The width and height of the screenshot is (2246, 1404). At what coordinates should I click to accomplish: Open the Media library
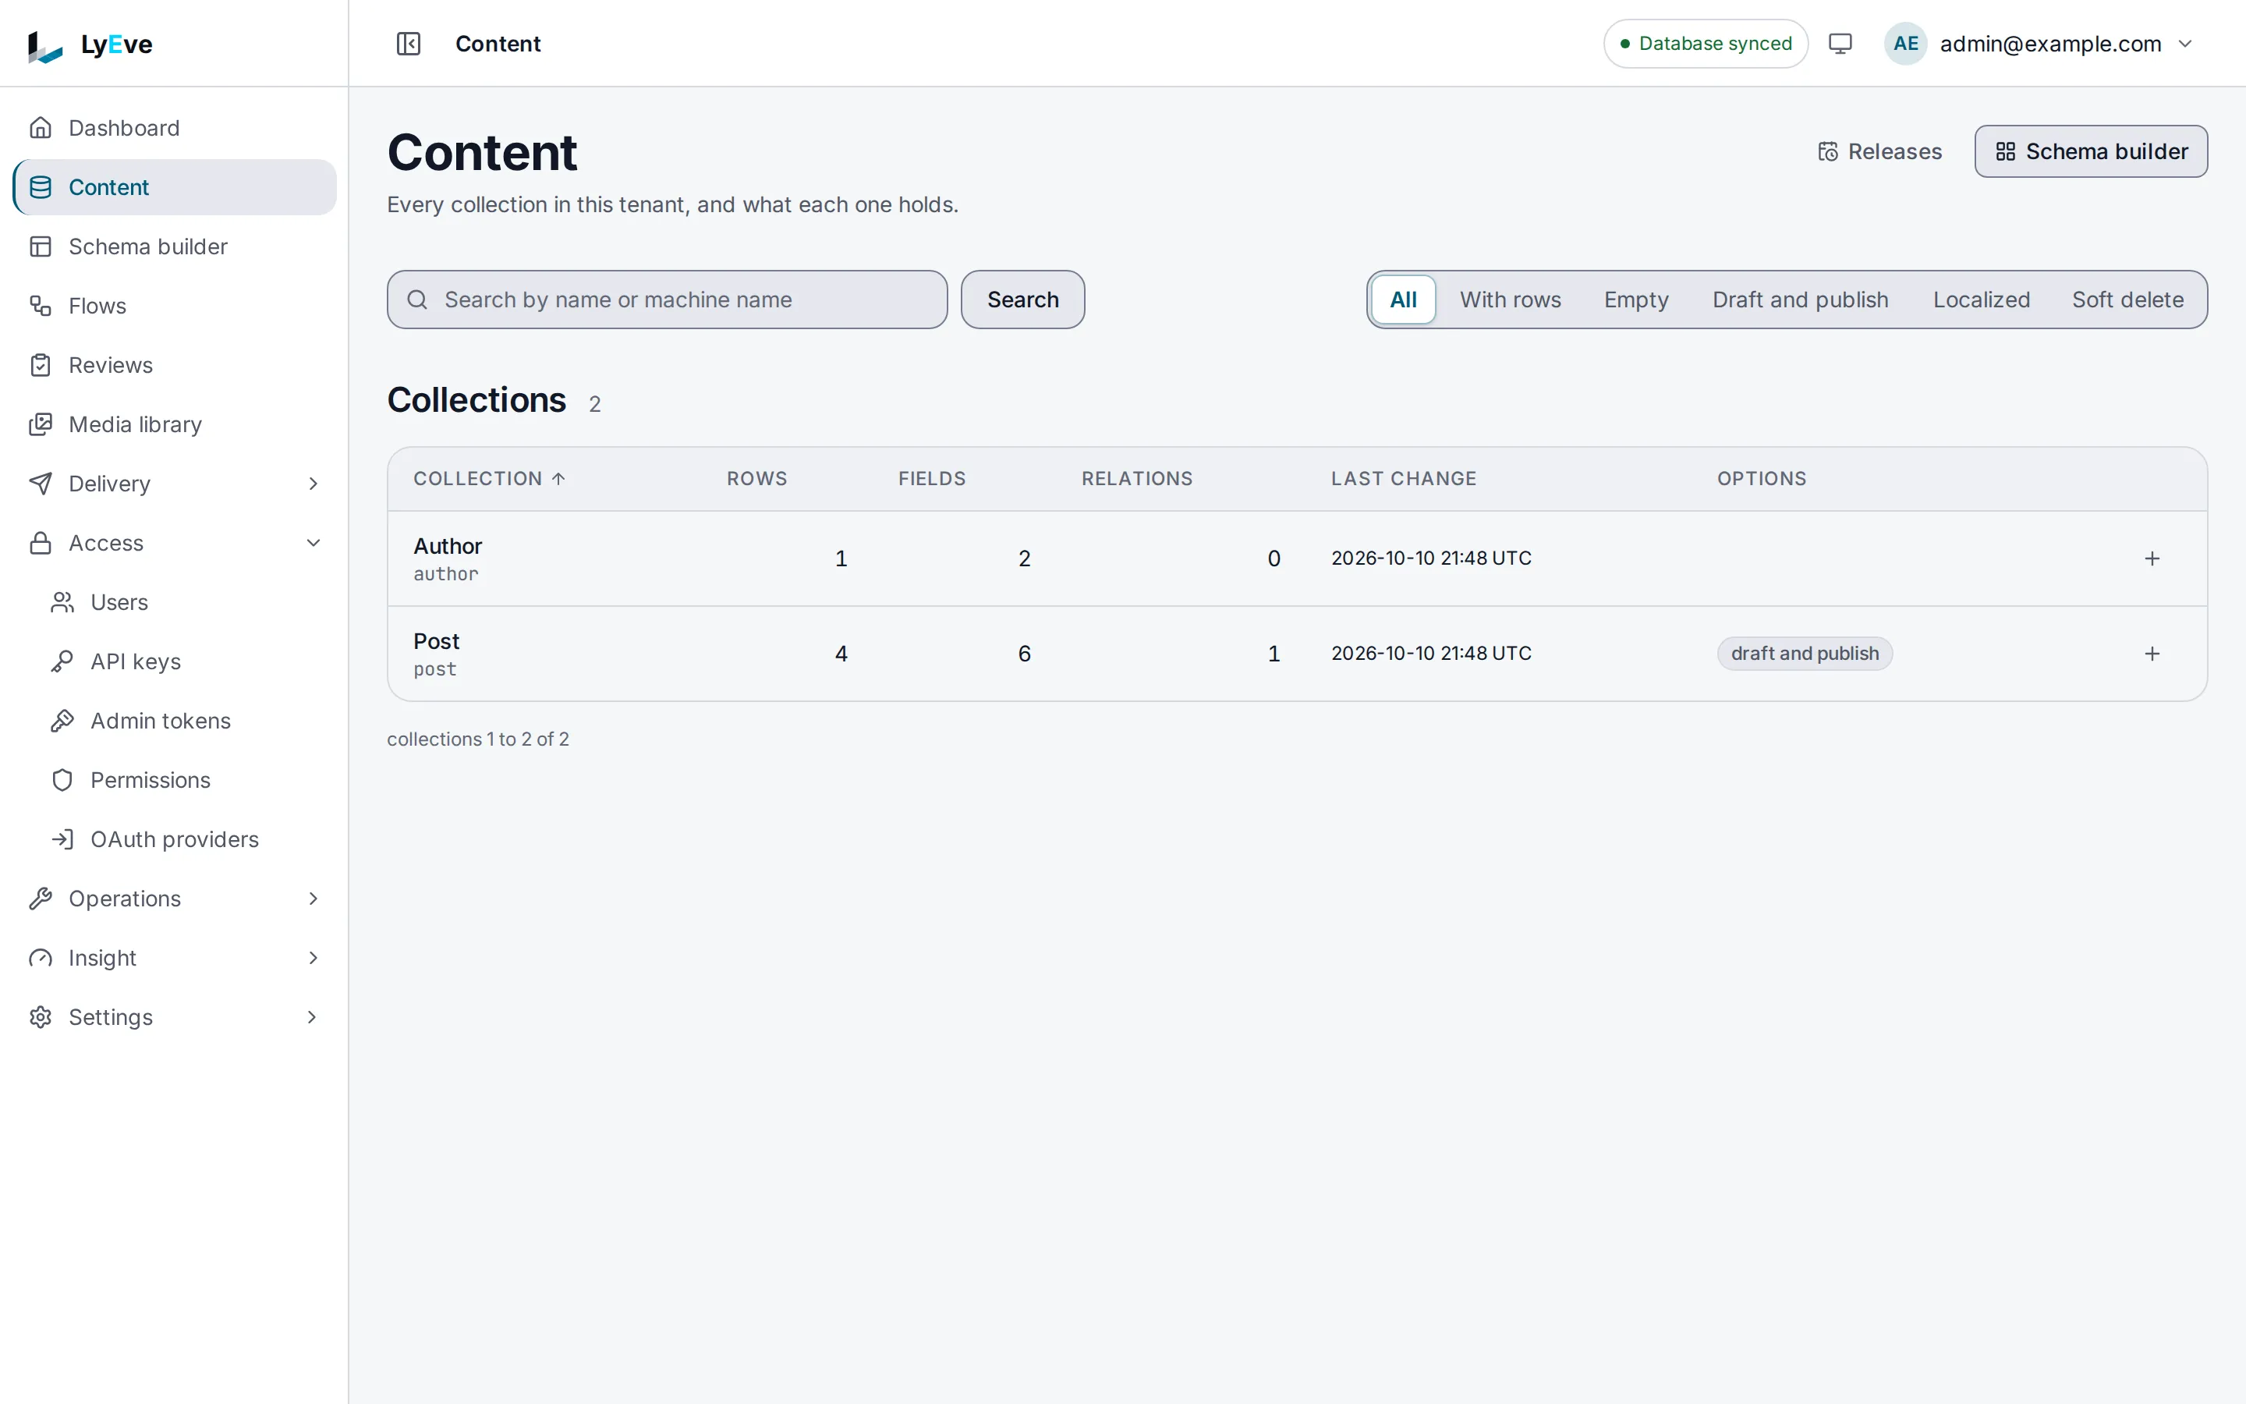coord(175,424)
